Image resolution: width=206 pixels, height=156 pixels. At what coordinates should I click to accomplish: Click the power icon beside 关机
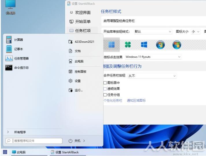tap(70, 141)
